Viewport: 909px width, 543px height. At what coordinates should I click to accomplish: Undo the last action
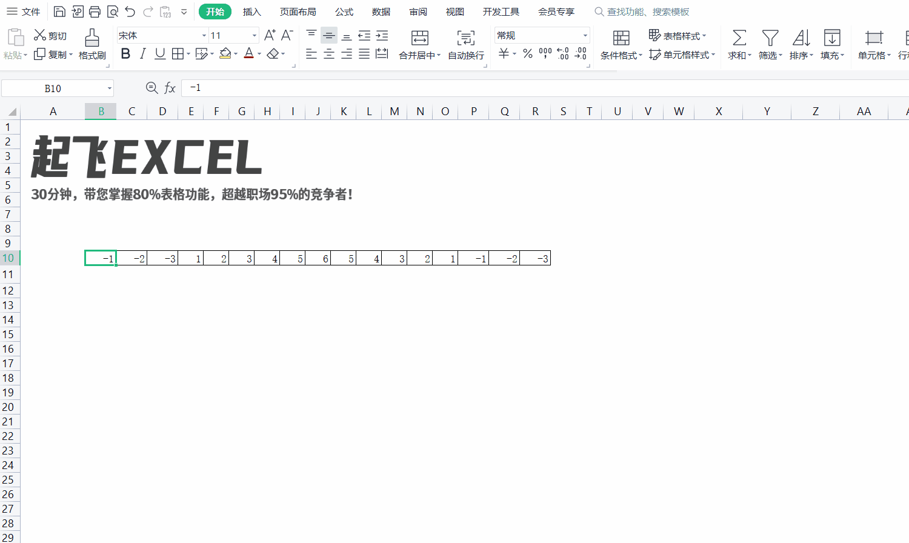[x=130, y=12]
